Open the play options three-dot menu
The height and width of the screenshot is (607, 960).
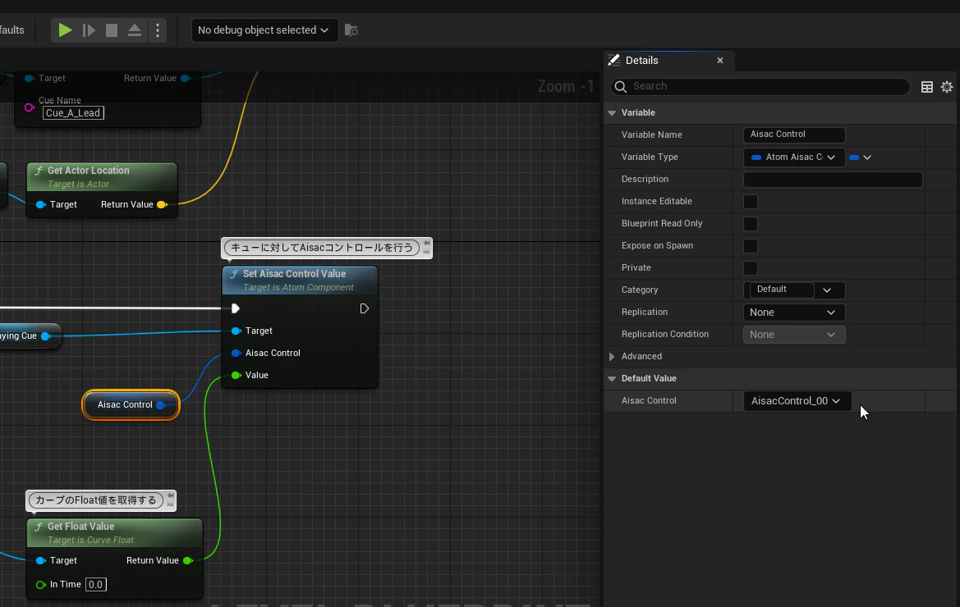[158, 30]
